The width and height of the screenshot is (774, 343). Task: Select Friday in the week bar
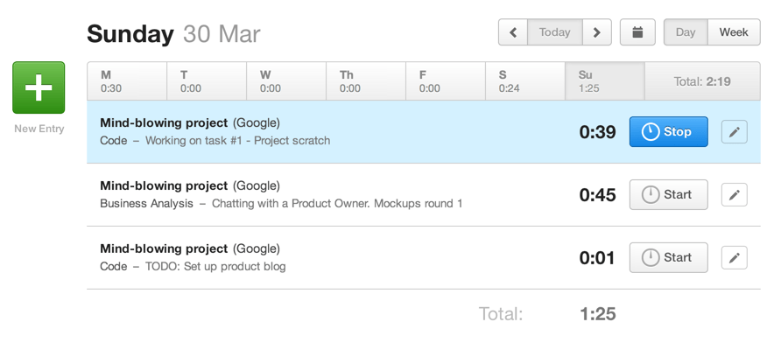click(x=446, y=81)
